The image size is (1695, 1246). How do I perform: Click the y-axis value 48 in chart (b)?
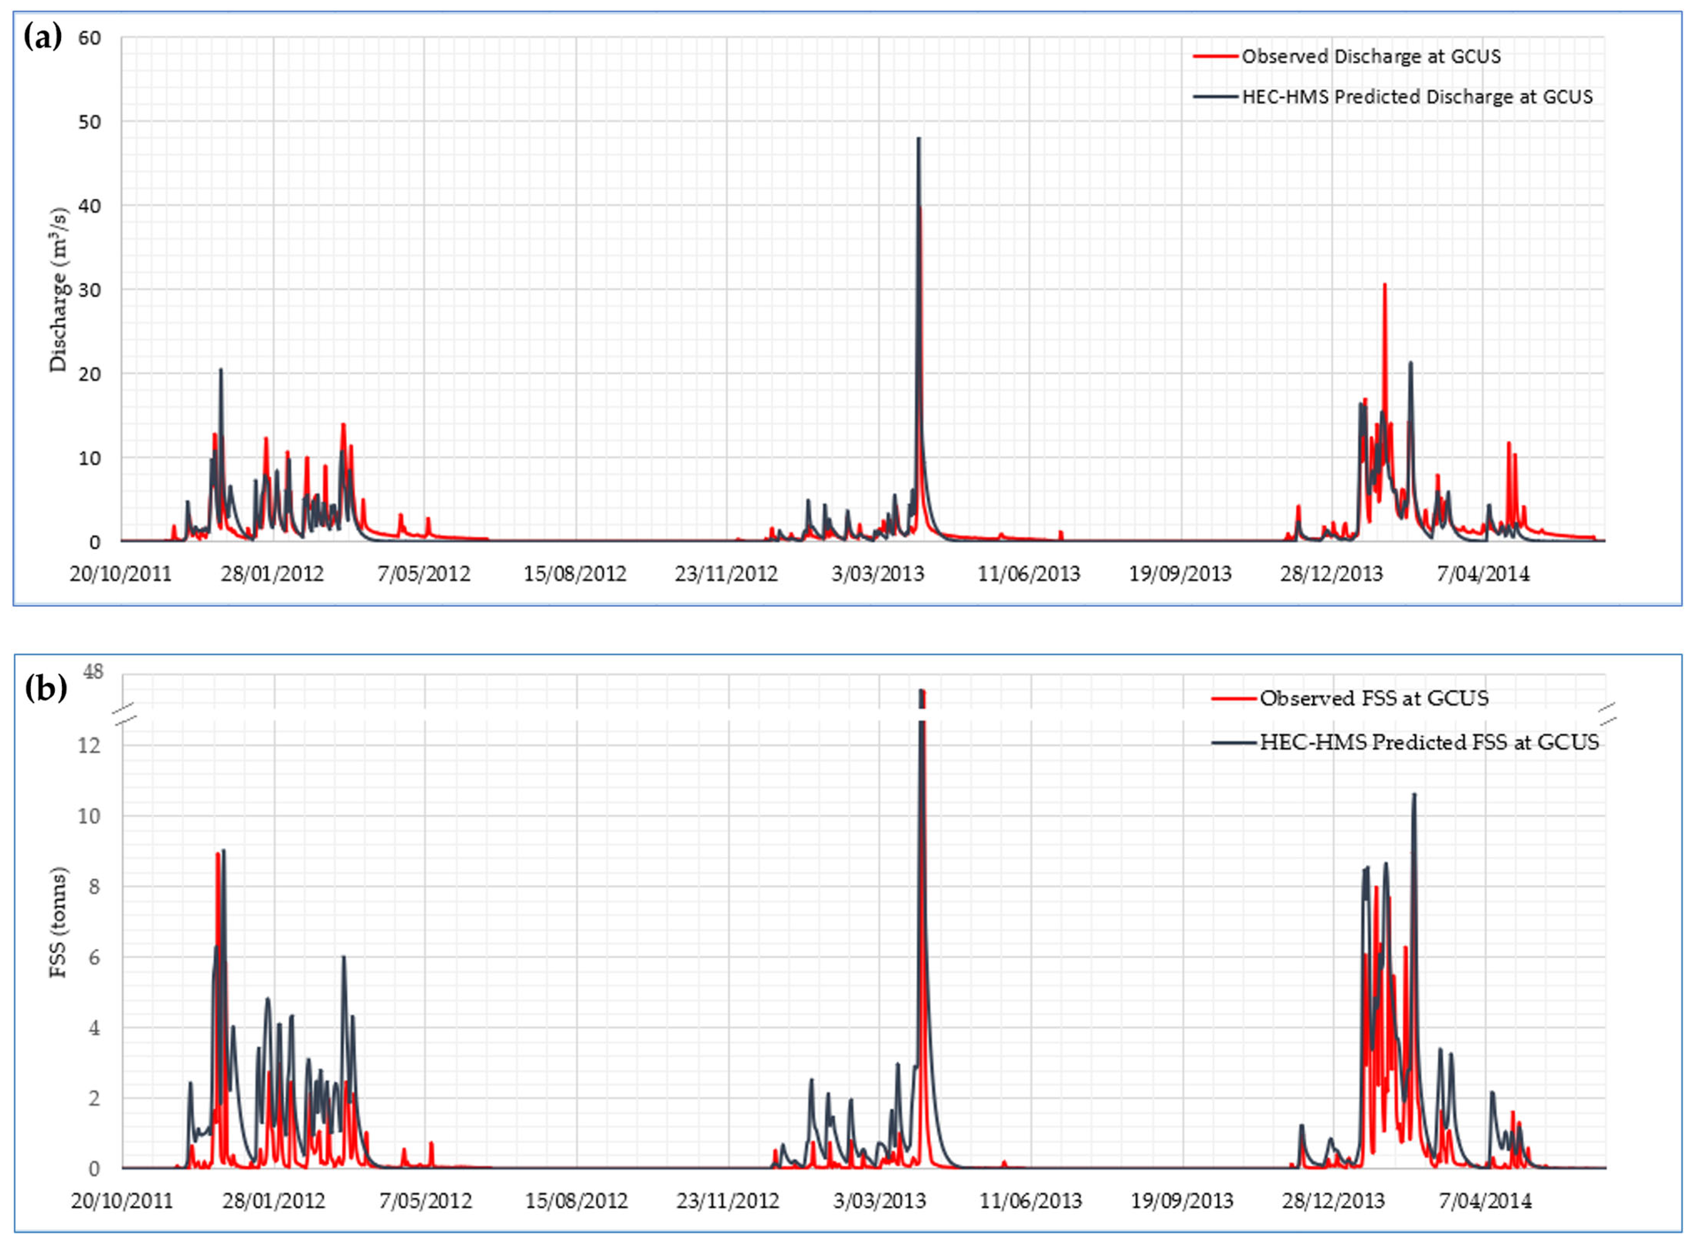(x=93, y=671)
